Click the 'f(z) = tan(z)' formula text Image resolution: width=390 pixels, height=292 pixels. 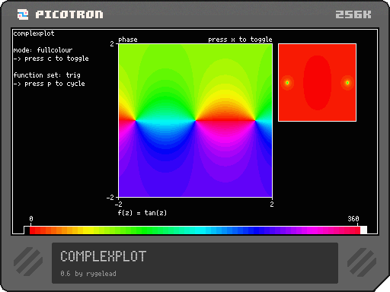point(142,213)
